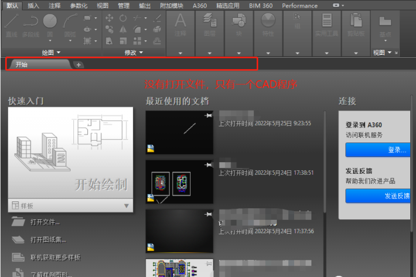The width and height of the screenshot is (416, 277).
Task: Select the Move tool icon
Action: pos(109,18)
